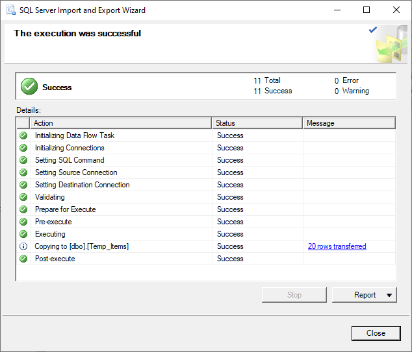Maximize the wizard window
This screenshot has width=412, height=352.
point(367,10)
